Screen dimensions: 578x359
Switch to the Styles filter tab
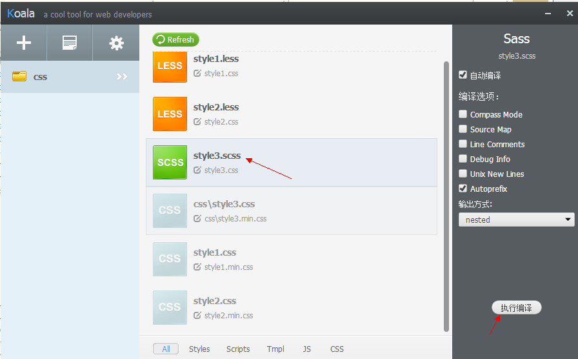point(199,349)
